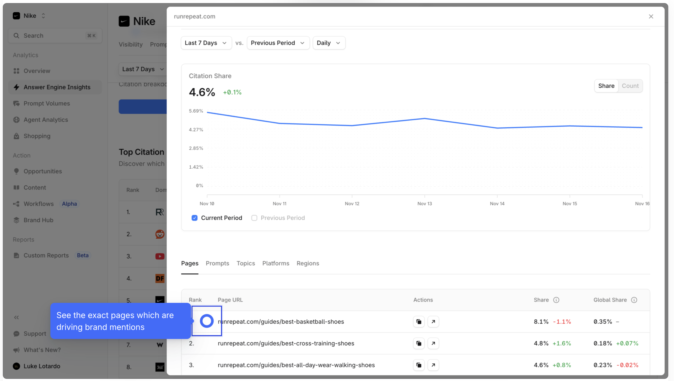The width and height of the screenshot is (674, 381).
Task: Uncheck the Current Period checkbox
Action: [195, 218]
